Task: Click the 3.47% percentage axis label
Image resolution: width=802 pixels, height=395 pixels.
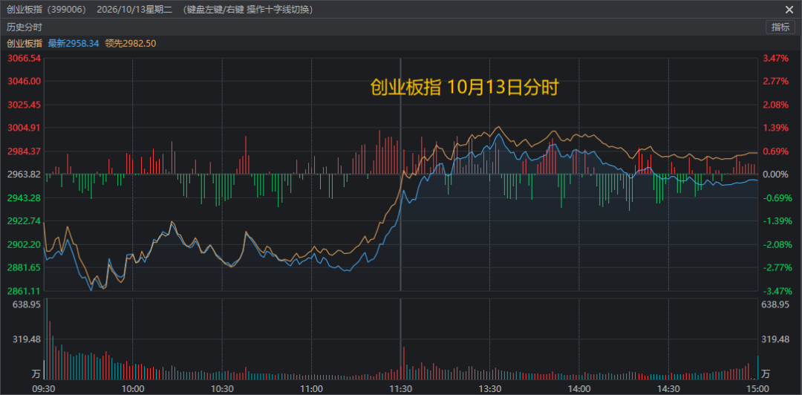Action: tap(776, 59)
